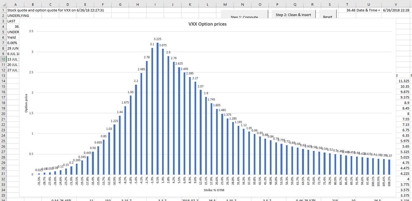The height and width of the screenshot is (201, 412).
Task: Click the 1.195 data label
Action: (x=238, y=122)
